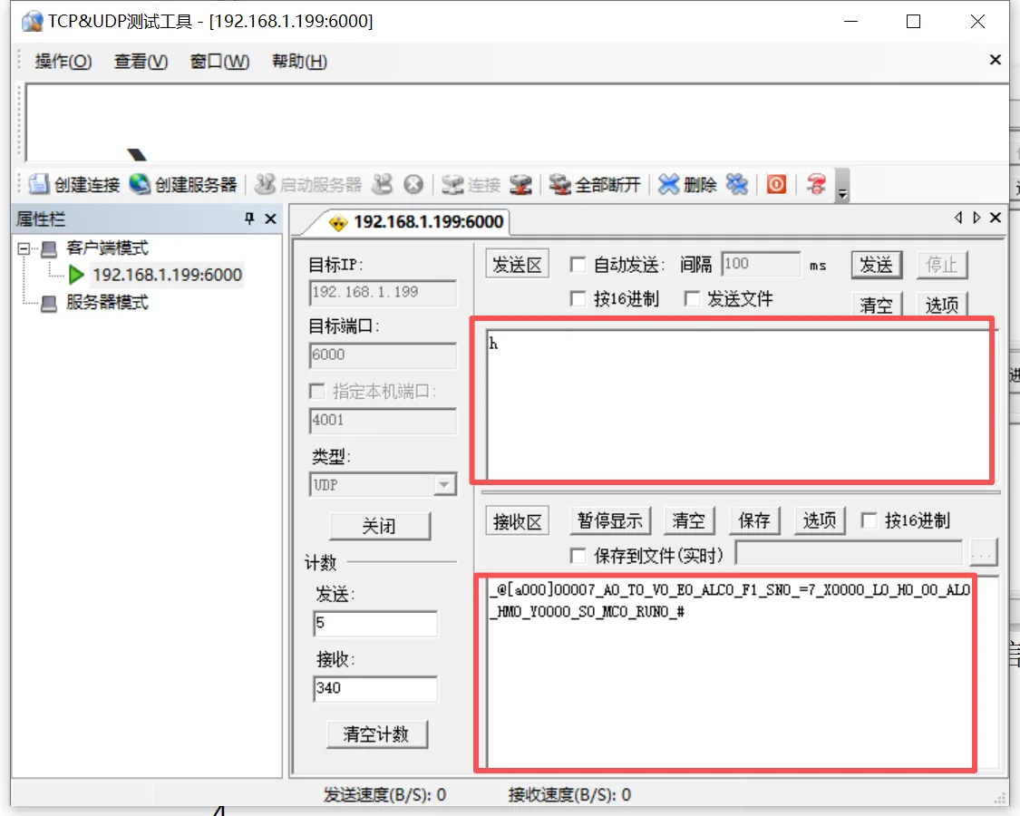Click the 接收区 button

[x=517, y=521]
